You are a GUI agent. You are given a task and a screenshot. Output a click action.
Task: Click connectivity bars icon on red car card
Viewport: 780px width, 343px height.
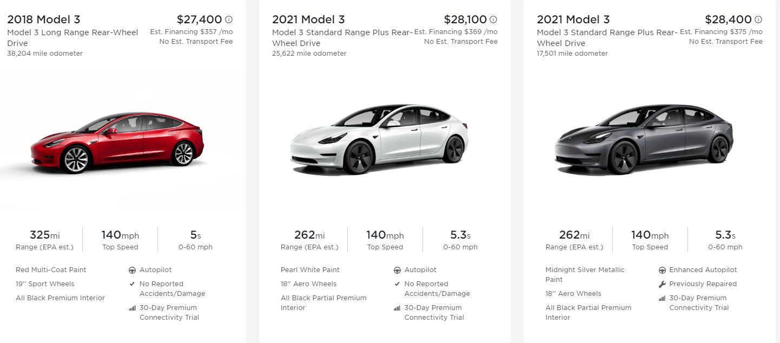(133, 308)
